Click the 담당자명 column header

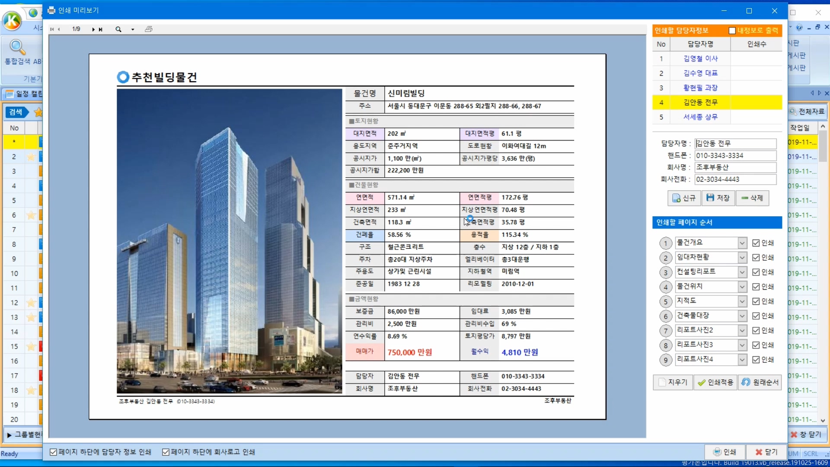(x=700, y=44)
